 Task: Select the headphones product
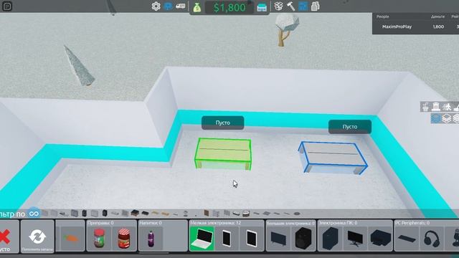pos(432,239)
